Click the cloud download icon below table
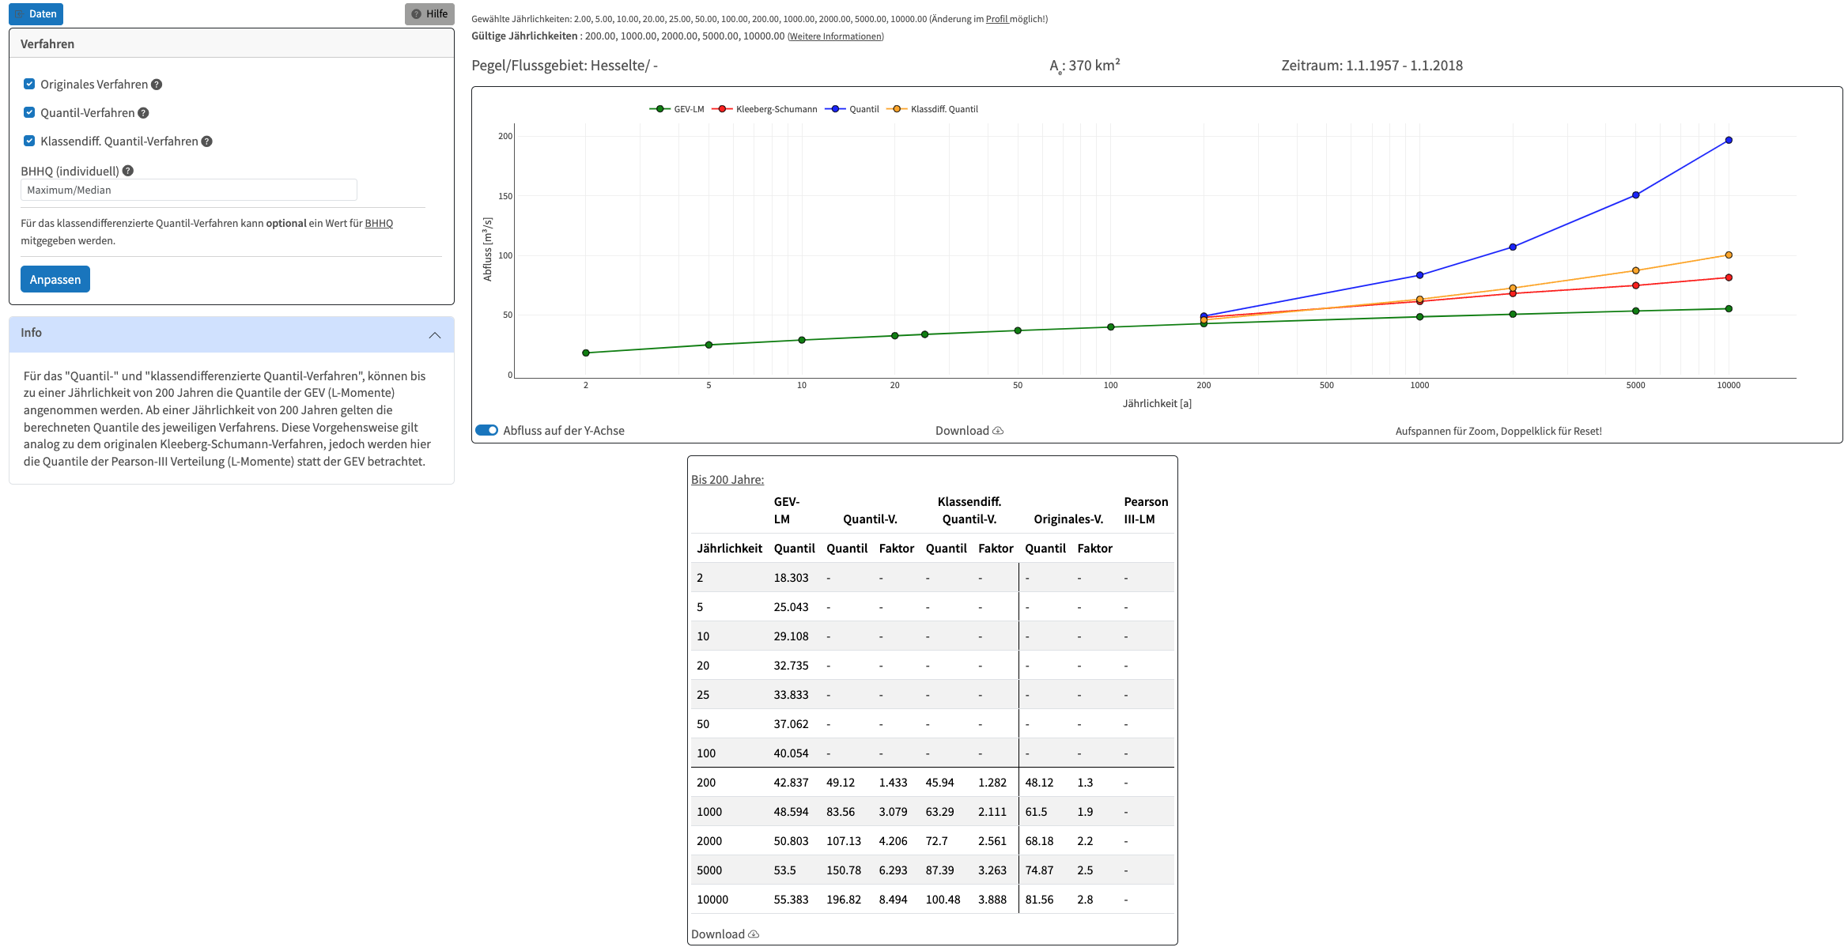 click(x=754, y=934)
